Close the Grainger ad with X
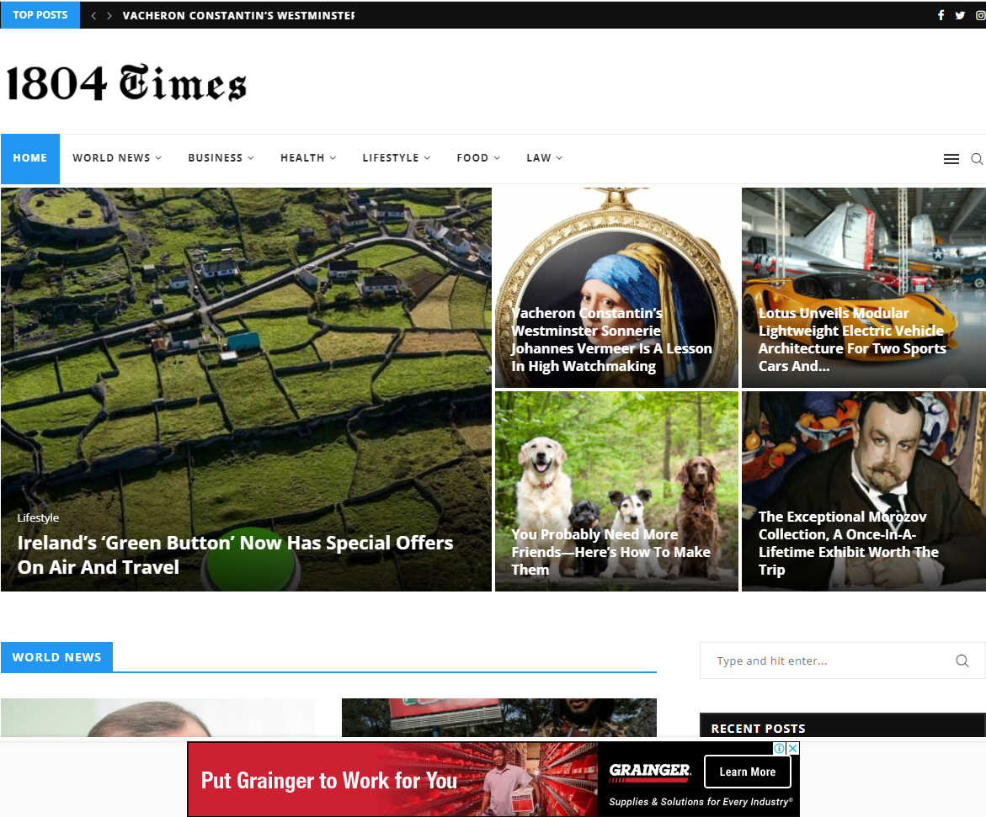The width and height of the screenshot is (986, 817). (793, 748)
